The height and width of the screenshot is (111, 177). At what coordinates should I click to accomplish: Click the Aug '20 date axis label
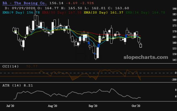tap(52, 106)
